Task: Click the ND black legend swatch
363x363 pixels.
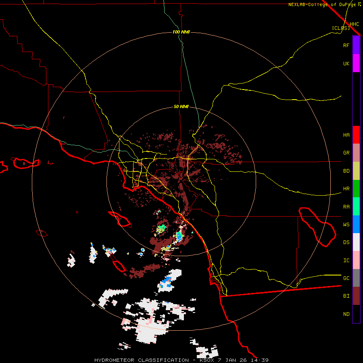Action: [x=356, y=314]
